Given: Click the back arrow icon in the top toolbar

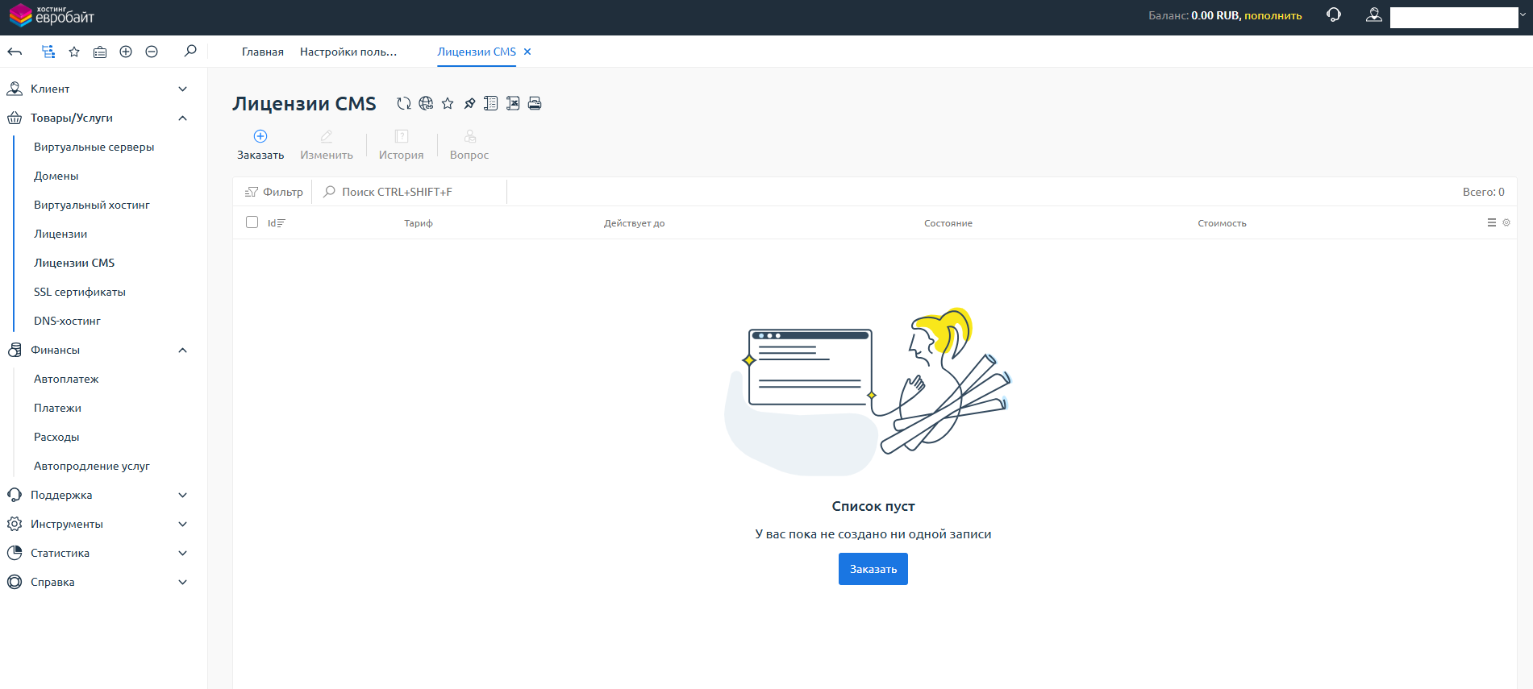Looking at the screenshot, I should [x=15, y=52].
